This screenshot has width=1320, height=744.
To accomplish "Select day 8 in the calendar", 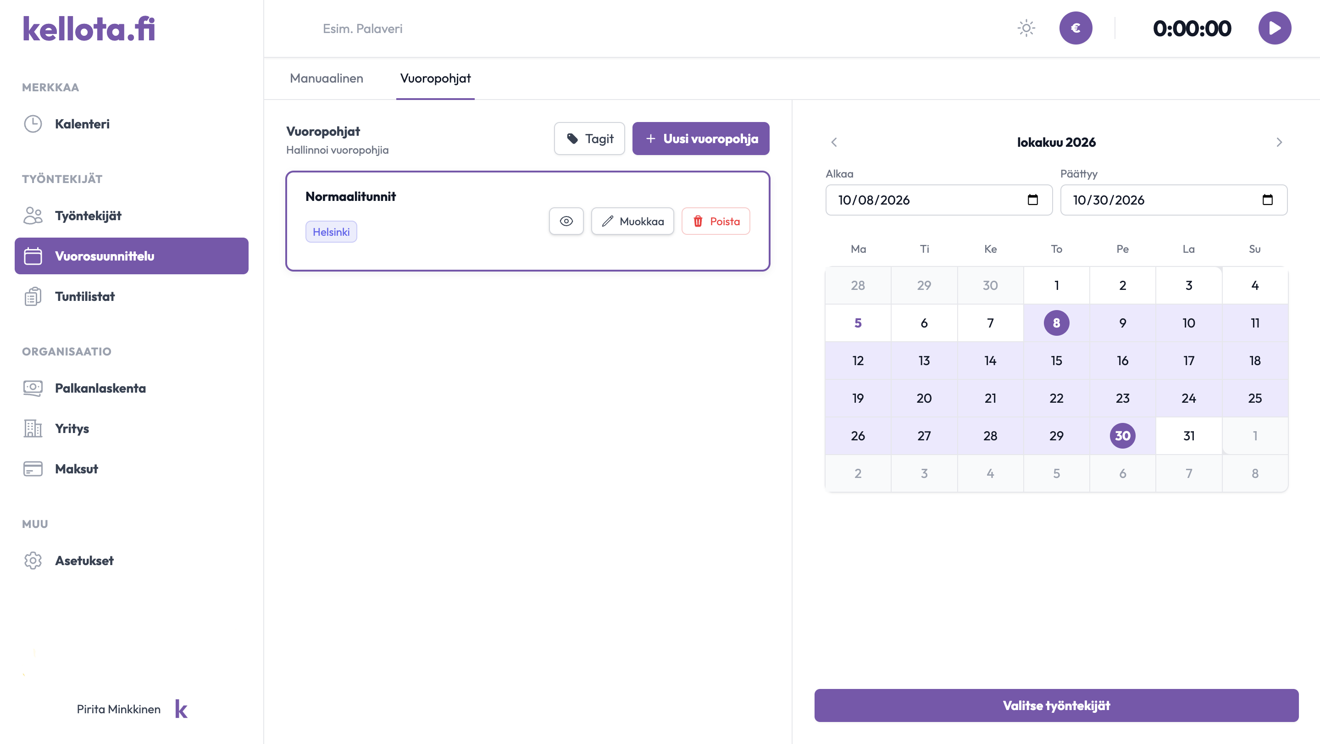I will click(1056, 323).
